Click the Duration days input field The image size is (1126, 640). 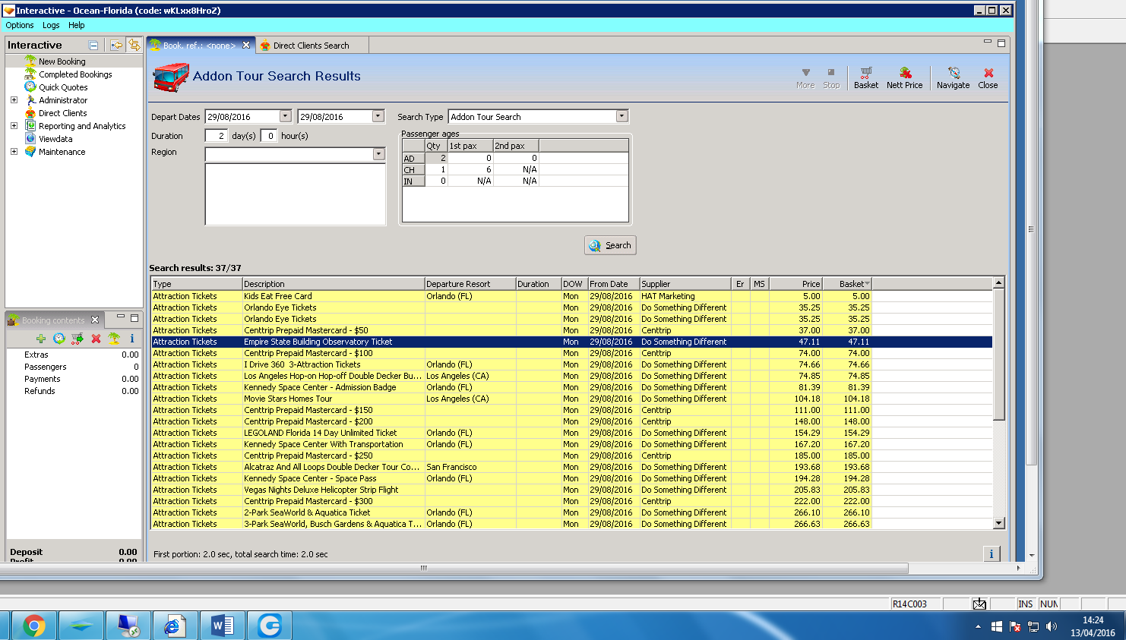tap(216, 136)
